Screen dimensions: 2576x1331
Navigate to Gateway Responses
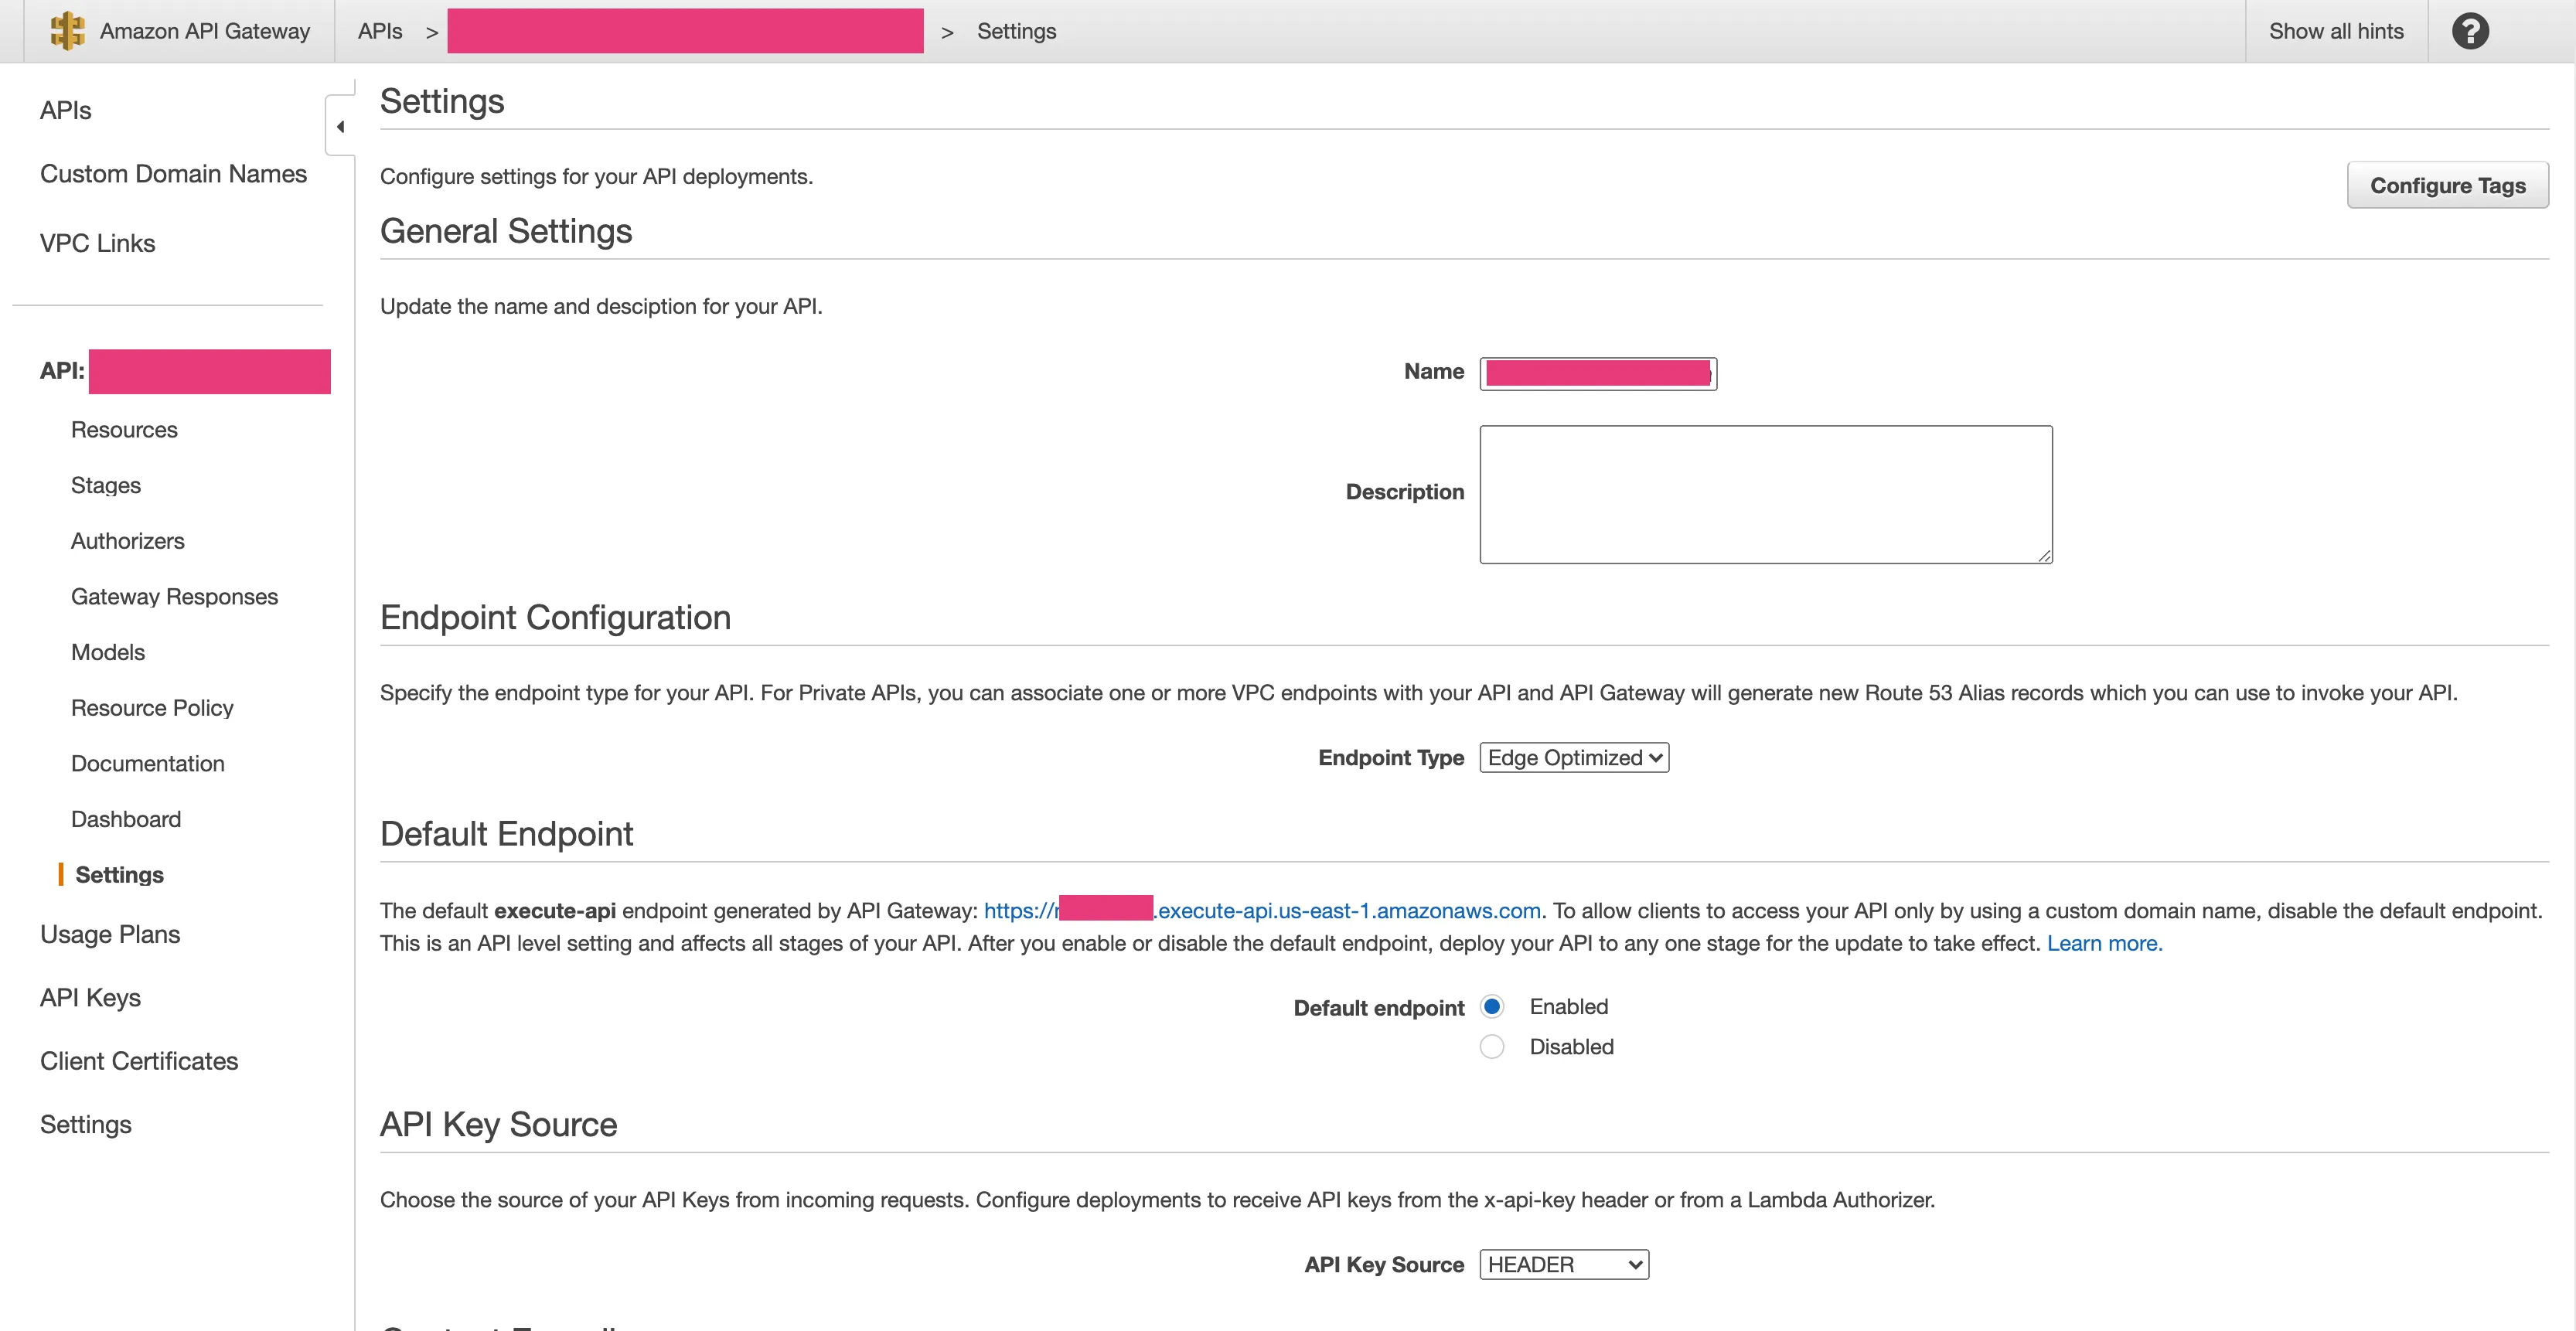point(174,597)
